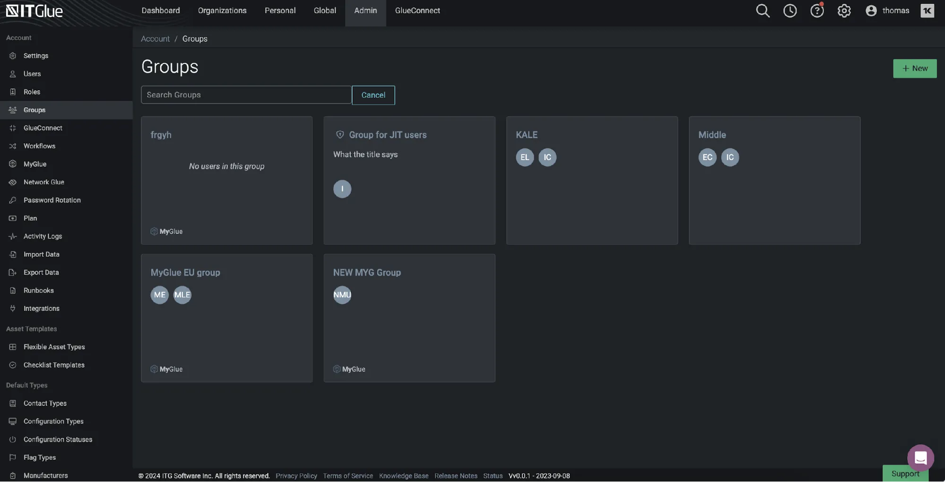Click the Search Groups input field

pos(246,95)
